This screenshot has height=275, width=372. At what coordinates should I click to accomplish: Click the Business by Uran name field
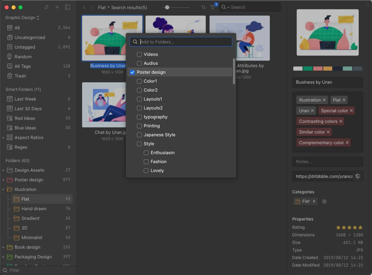pyautogui.click(x=328, y=82)
